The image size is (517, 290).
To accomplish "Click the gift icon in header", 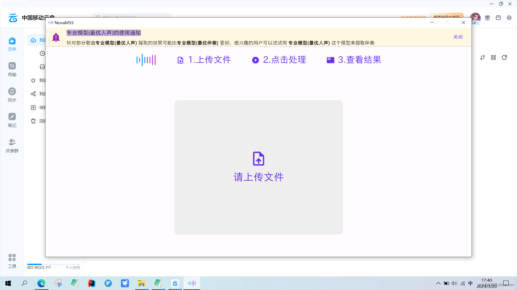I will pyautogui.click(x=487, y=18).
